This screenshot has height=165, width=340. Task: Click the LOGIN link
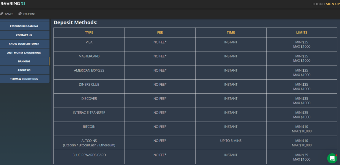[317, 4]
